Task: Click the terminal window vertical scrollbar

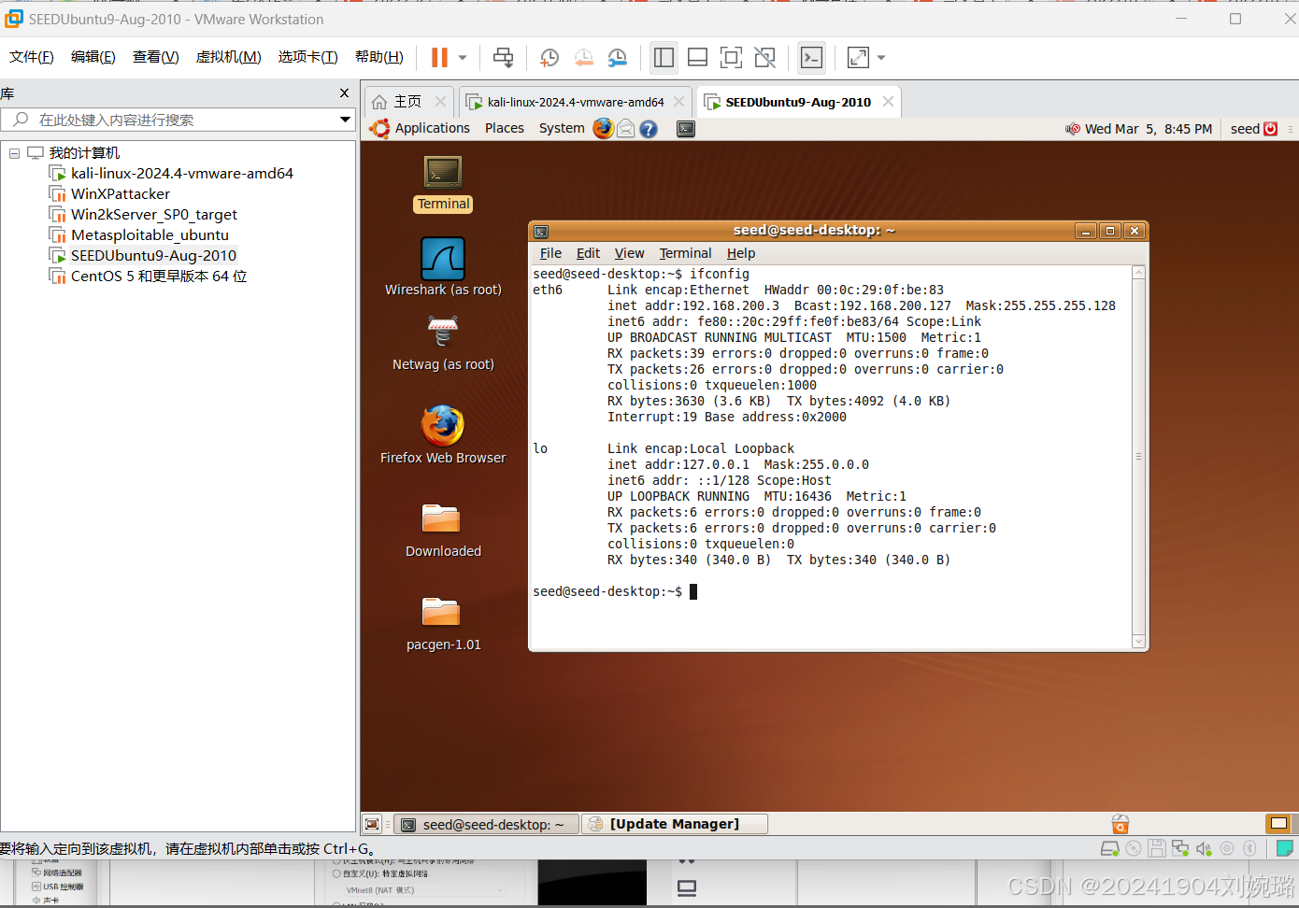Action: pos(1138,457)
